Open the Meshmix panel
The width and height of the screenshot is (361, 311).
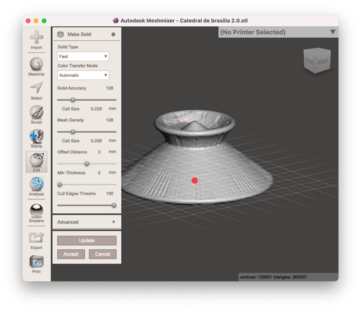click(36, 67)
